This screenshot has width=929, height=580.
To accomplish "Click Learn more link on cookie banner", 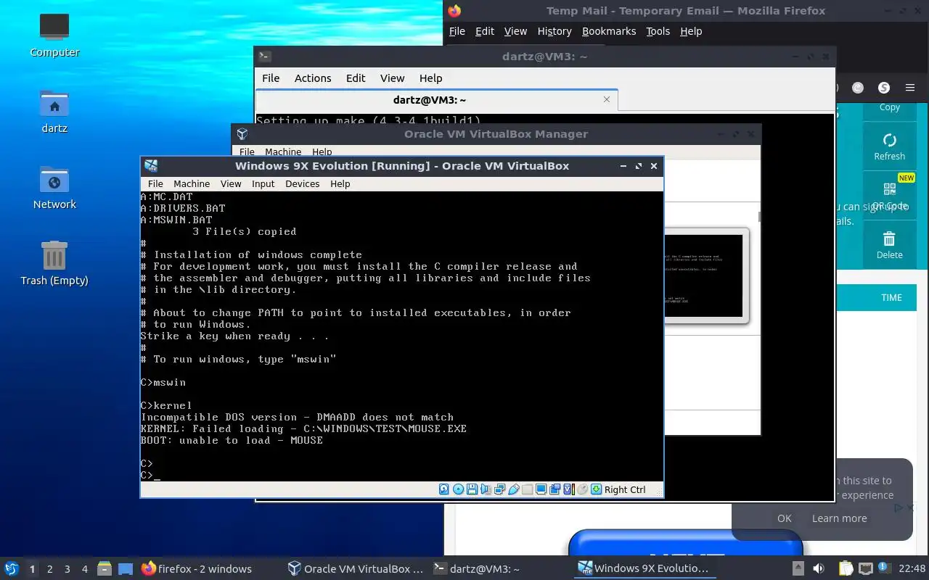I will (x=839, y=518).
